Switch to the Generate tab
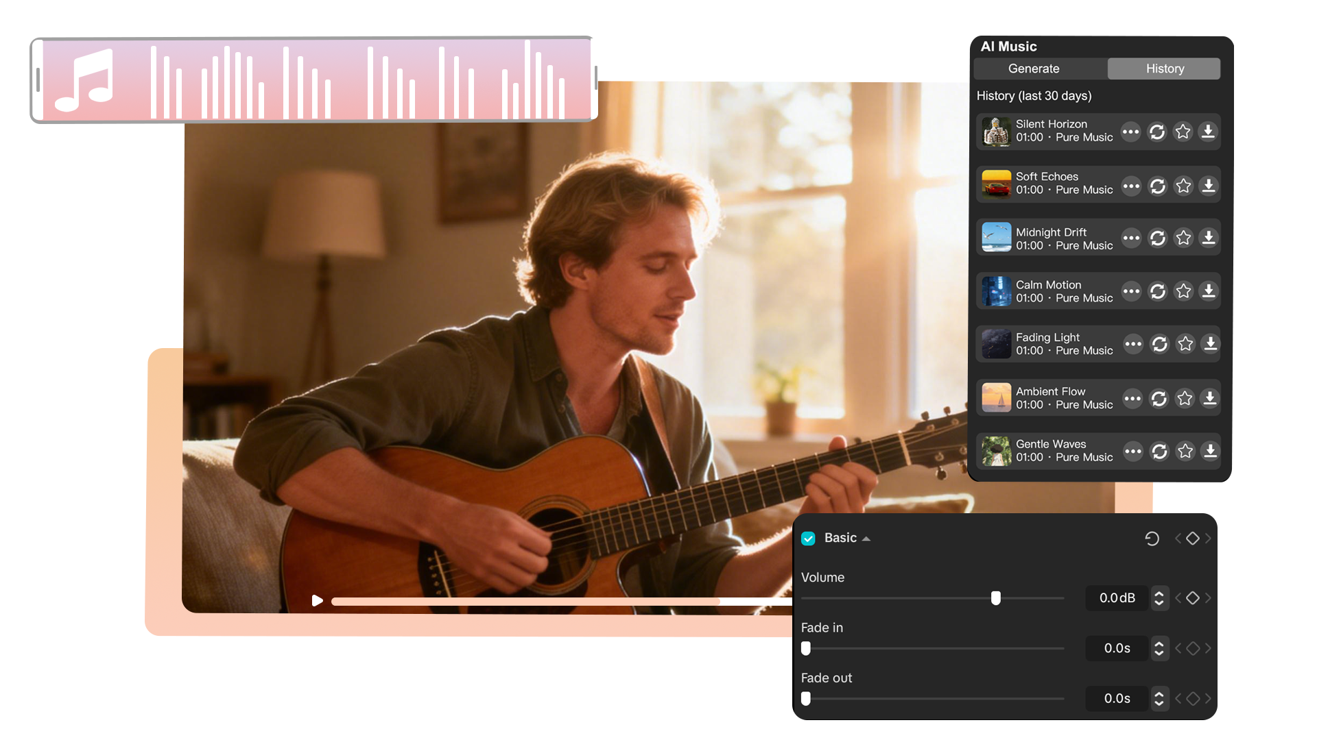1317x740 pixels. tap(1034, 69)
